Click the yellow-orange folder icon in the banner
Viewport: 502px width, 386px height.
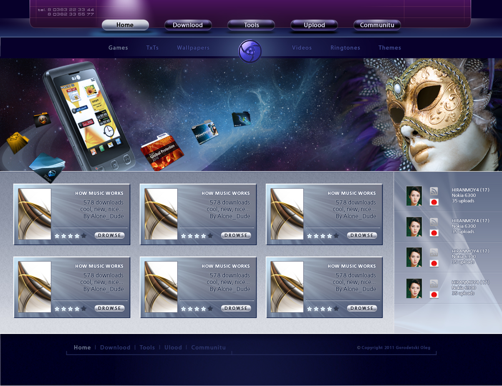click(18, 143)
